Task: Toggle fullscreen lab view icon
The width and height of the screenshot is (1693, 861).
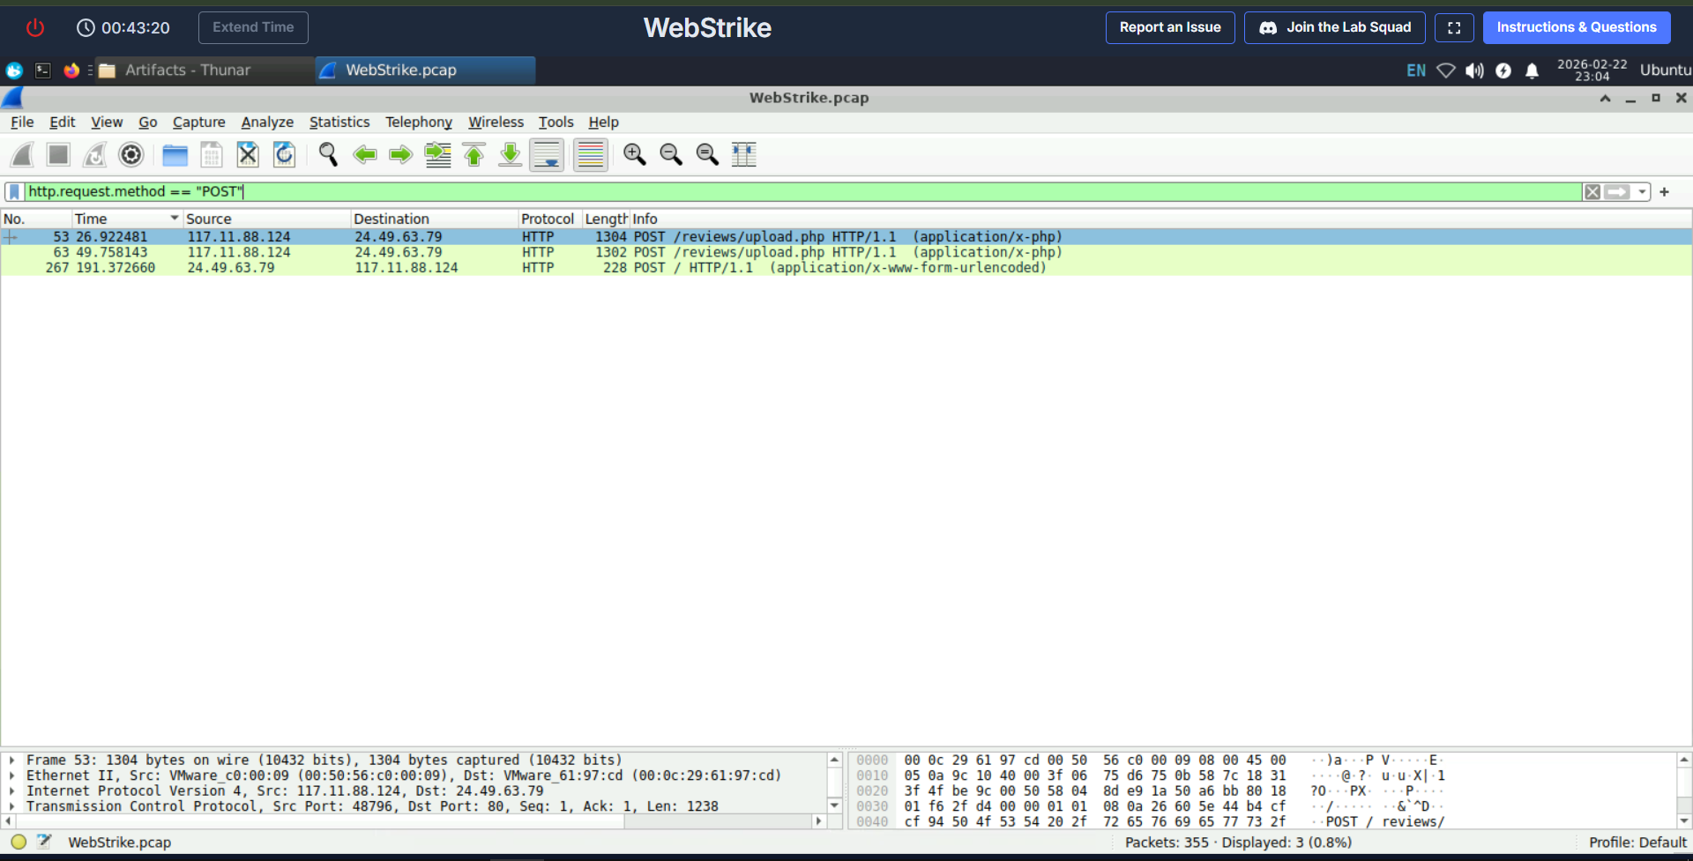Action: coord(1454,27)
